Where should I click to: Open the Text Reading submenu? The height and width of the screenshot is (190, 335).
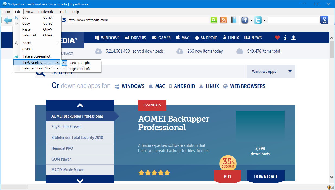pyautogui.click(x=37, y=62)
